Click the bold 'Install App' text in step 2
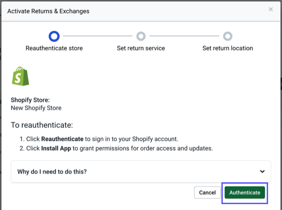 [56, 148]
